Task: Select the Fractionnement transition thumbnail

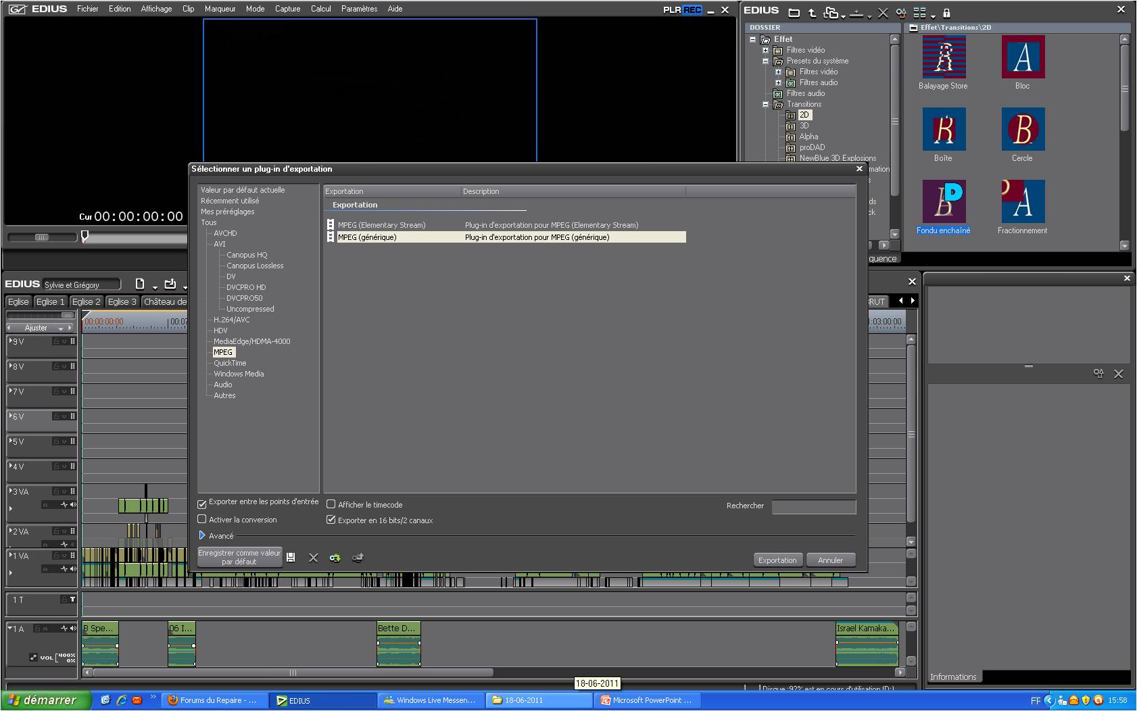Action: (1023, 201)
